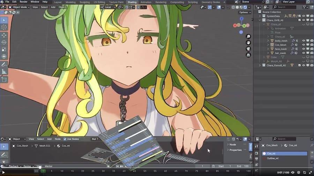Select the Annotate pencil tool
314x176 pixels.
[x=4, y=64]
